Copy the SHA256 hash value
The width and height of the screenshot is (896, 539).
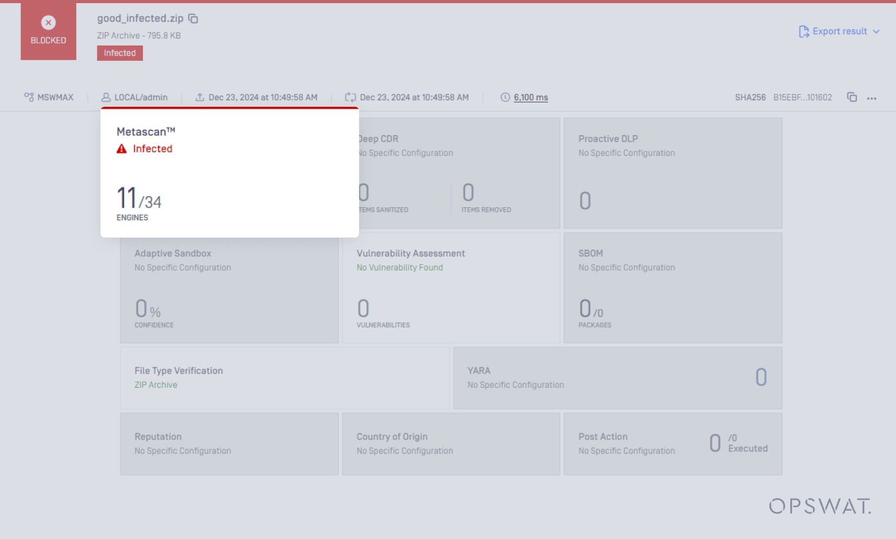pyautogui.click(x=852, y=97)
